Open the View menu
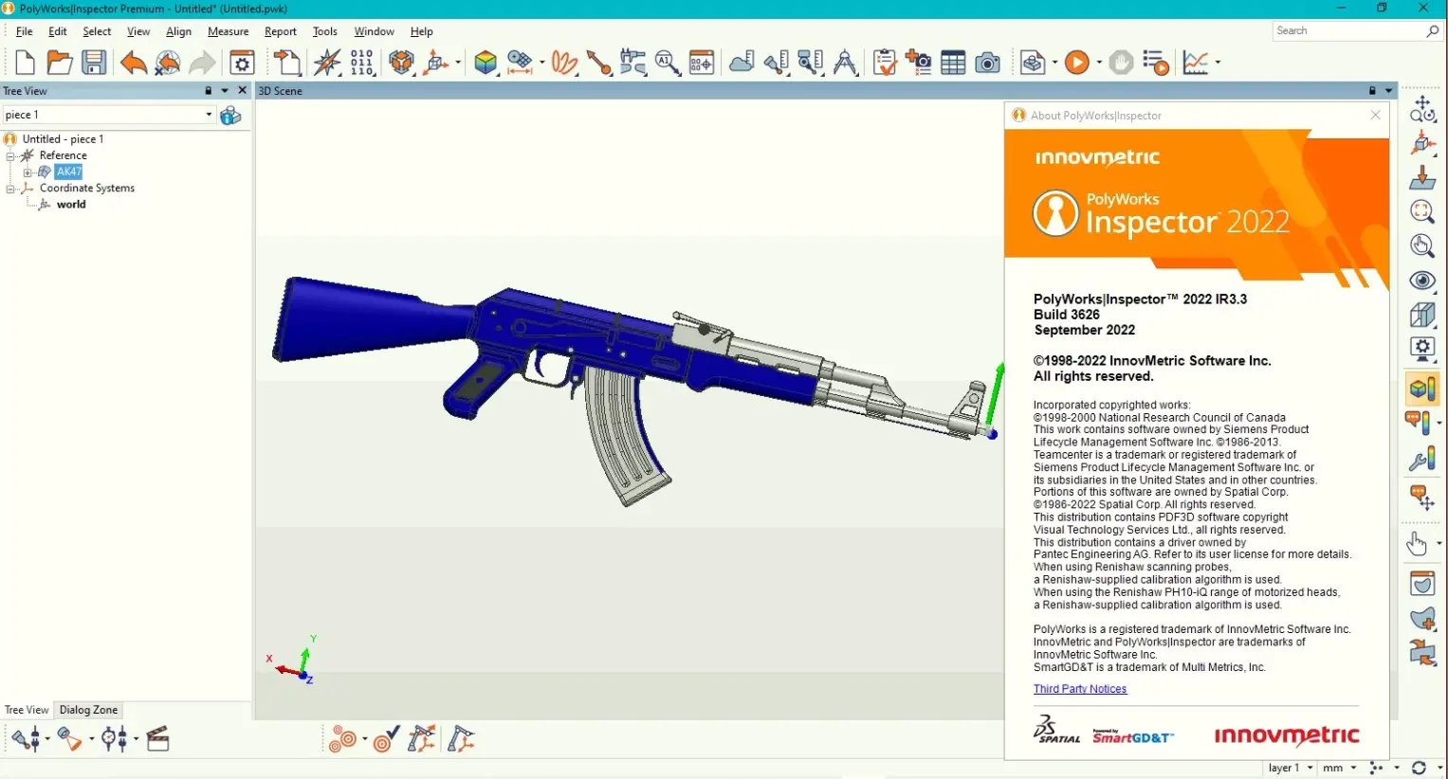The image size is (1448, 779). (138, 31)
